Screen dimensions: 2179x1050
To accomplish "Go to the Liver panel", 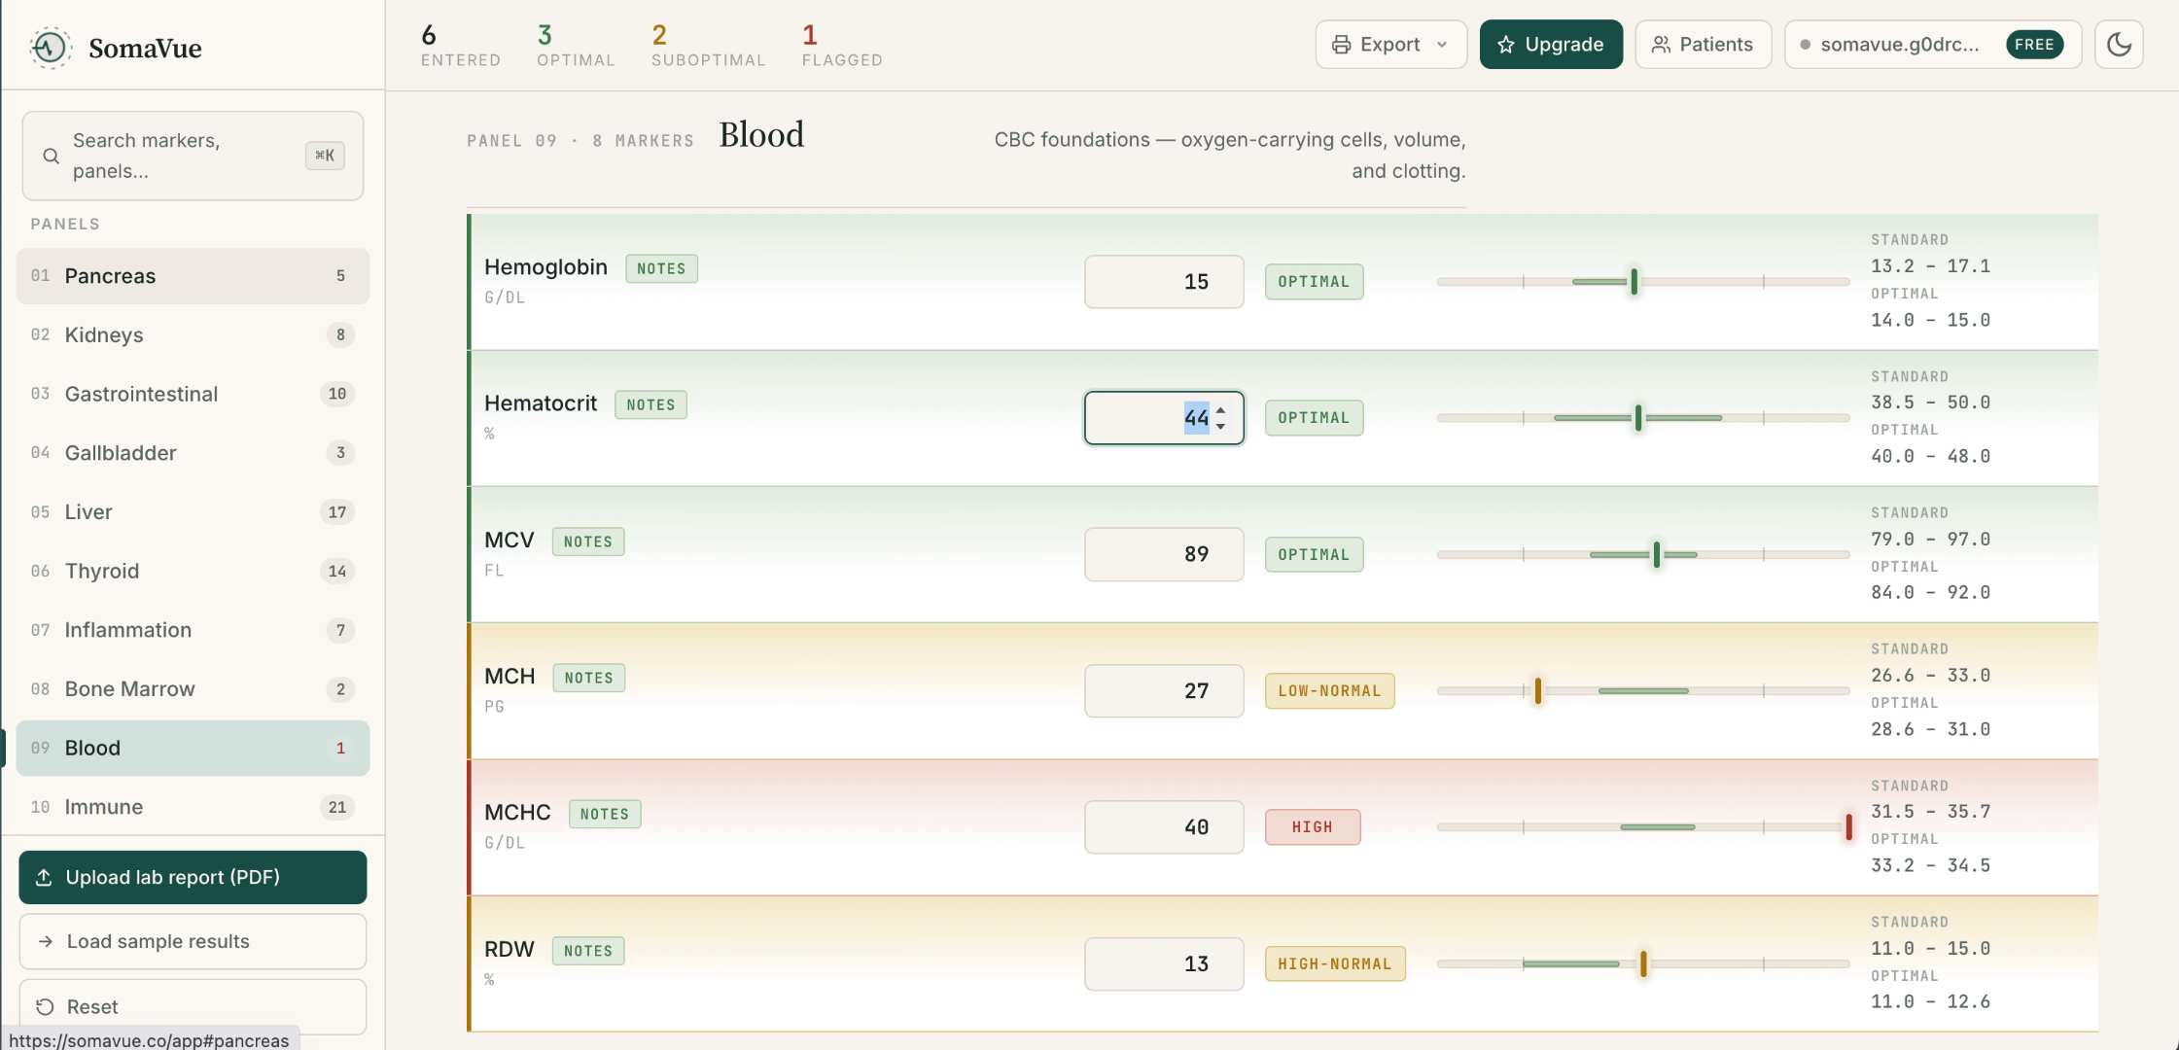I will coord(193,512).
